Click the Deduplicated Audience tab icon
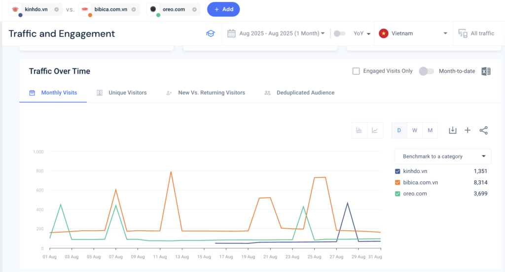 click(x=267, y=93)
